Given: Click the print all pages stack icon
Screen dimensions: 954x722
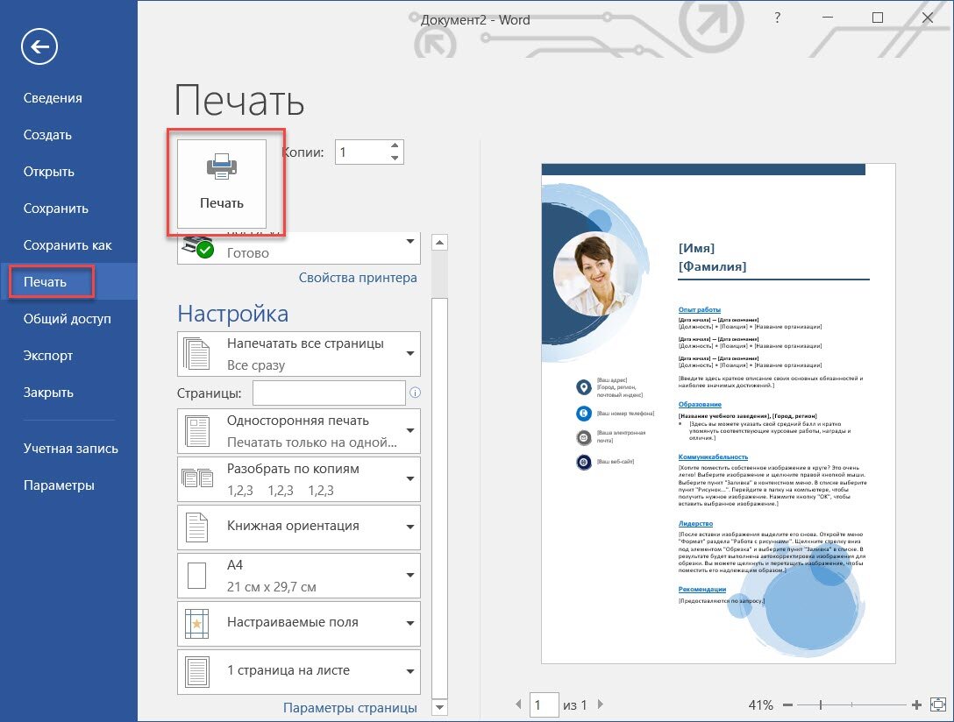Looking at the screenshot, I should coord(196,354).
